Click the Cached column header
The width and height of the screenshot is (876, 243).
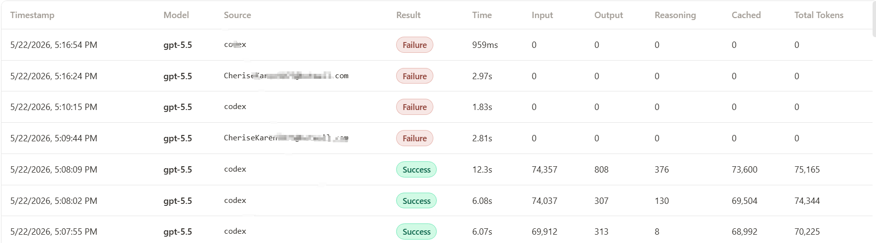[x=746, y=15]
